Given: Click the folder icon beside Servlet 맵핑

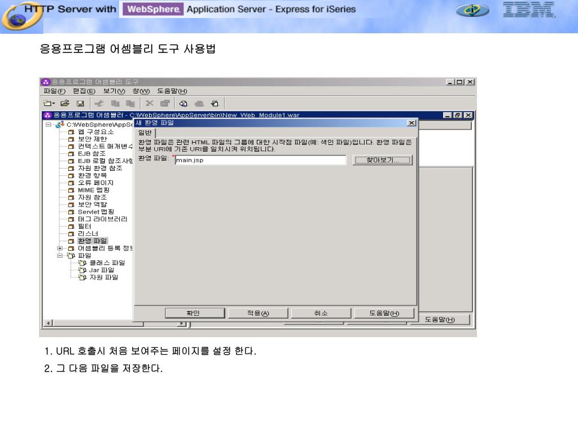Looking at the screenshot, I should [71, 212].
